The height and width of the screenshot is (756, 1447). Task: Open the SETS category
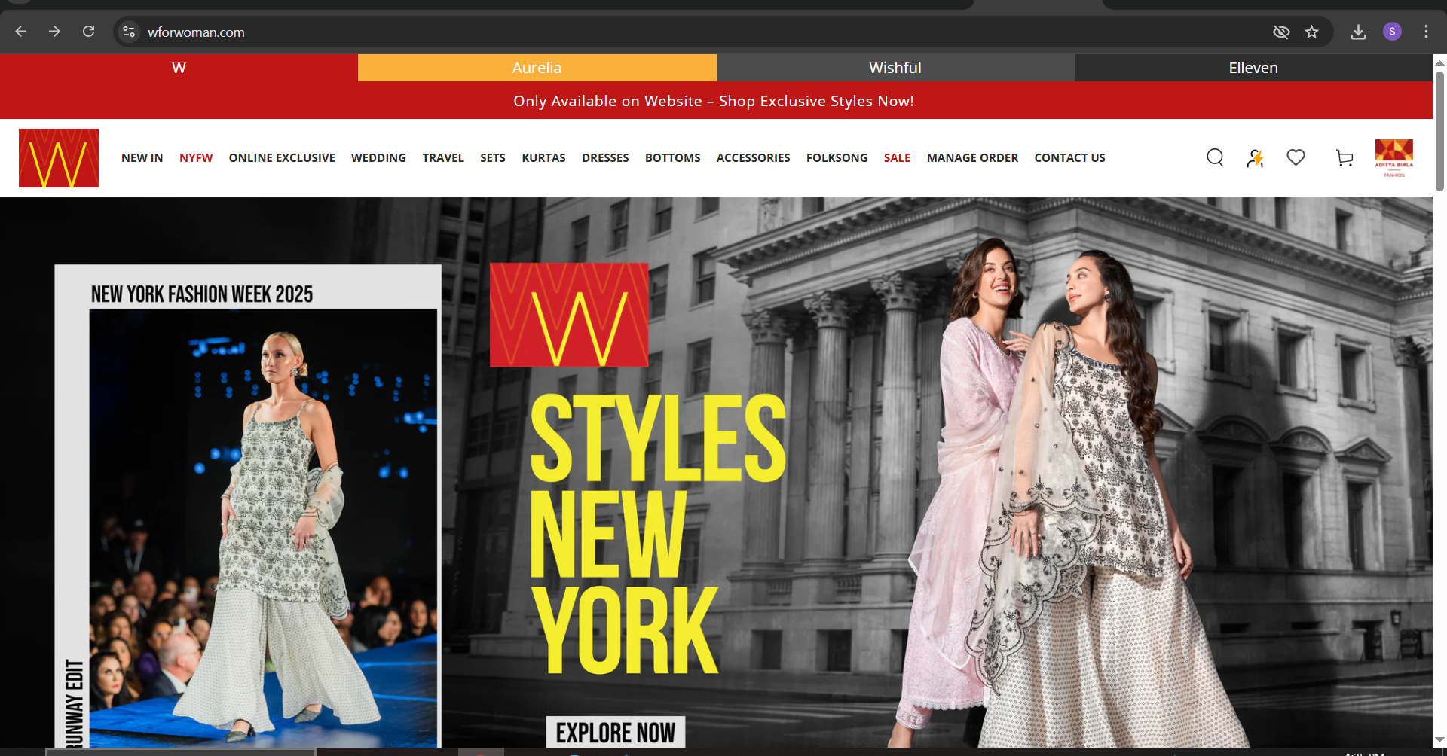(x=493, y=157)
